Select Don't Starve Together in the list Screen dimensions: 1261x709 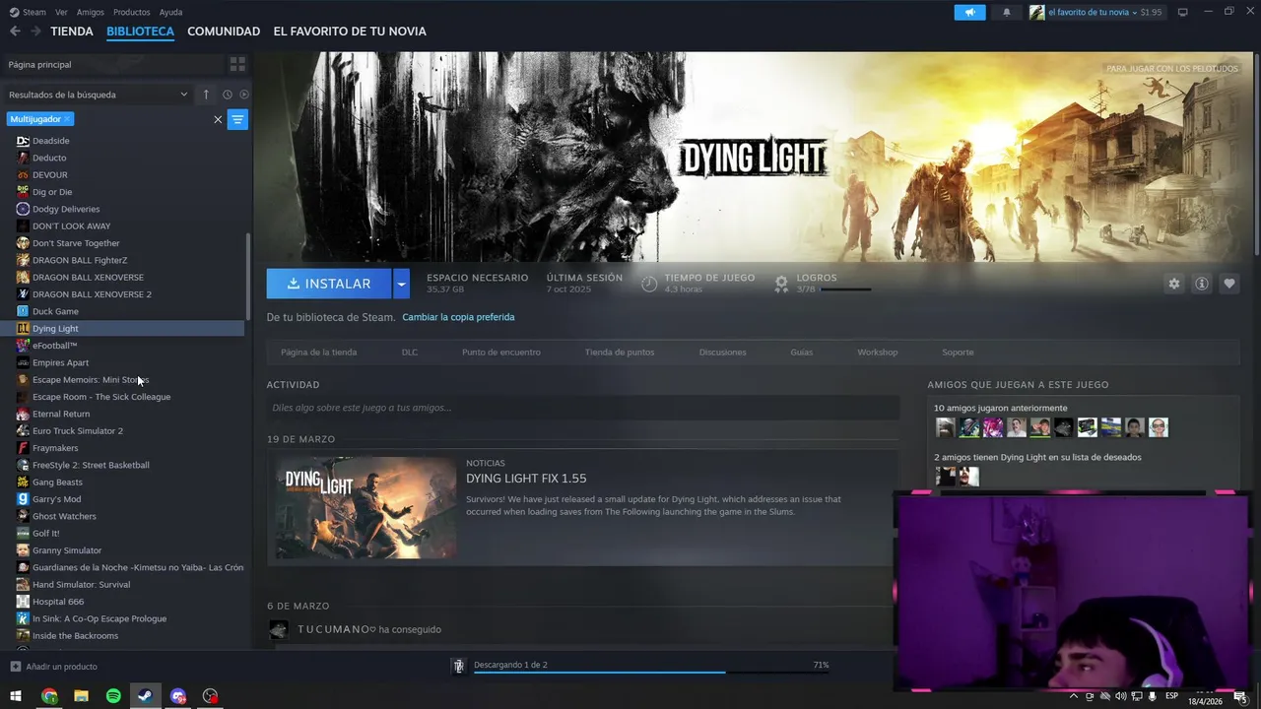click(76, 243)
